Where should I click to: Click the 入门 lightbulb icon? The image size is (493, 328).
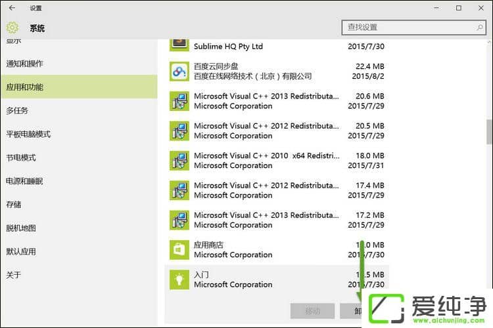pyautogui.click(x=179, y=279)
